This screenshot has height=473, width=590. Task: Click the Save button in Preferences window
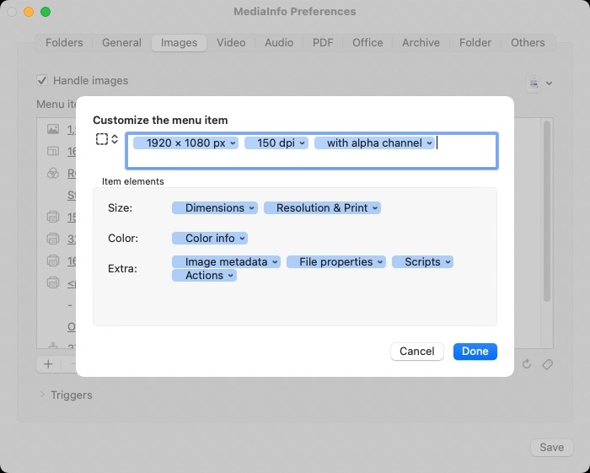[x=551, y=448]
